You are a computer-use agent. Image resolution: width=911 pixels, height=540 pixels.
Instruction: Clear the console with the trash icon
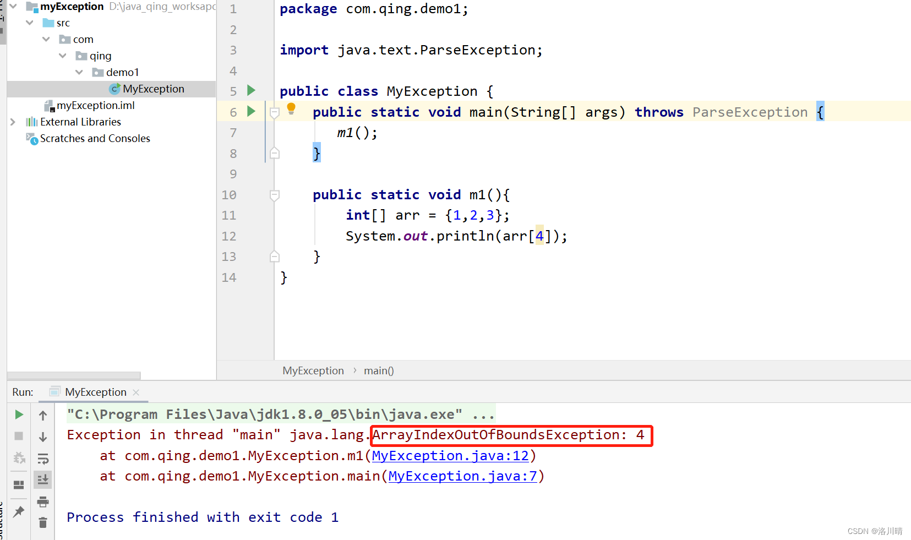click(43, 522)
